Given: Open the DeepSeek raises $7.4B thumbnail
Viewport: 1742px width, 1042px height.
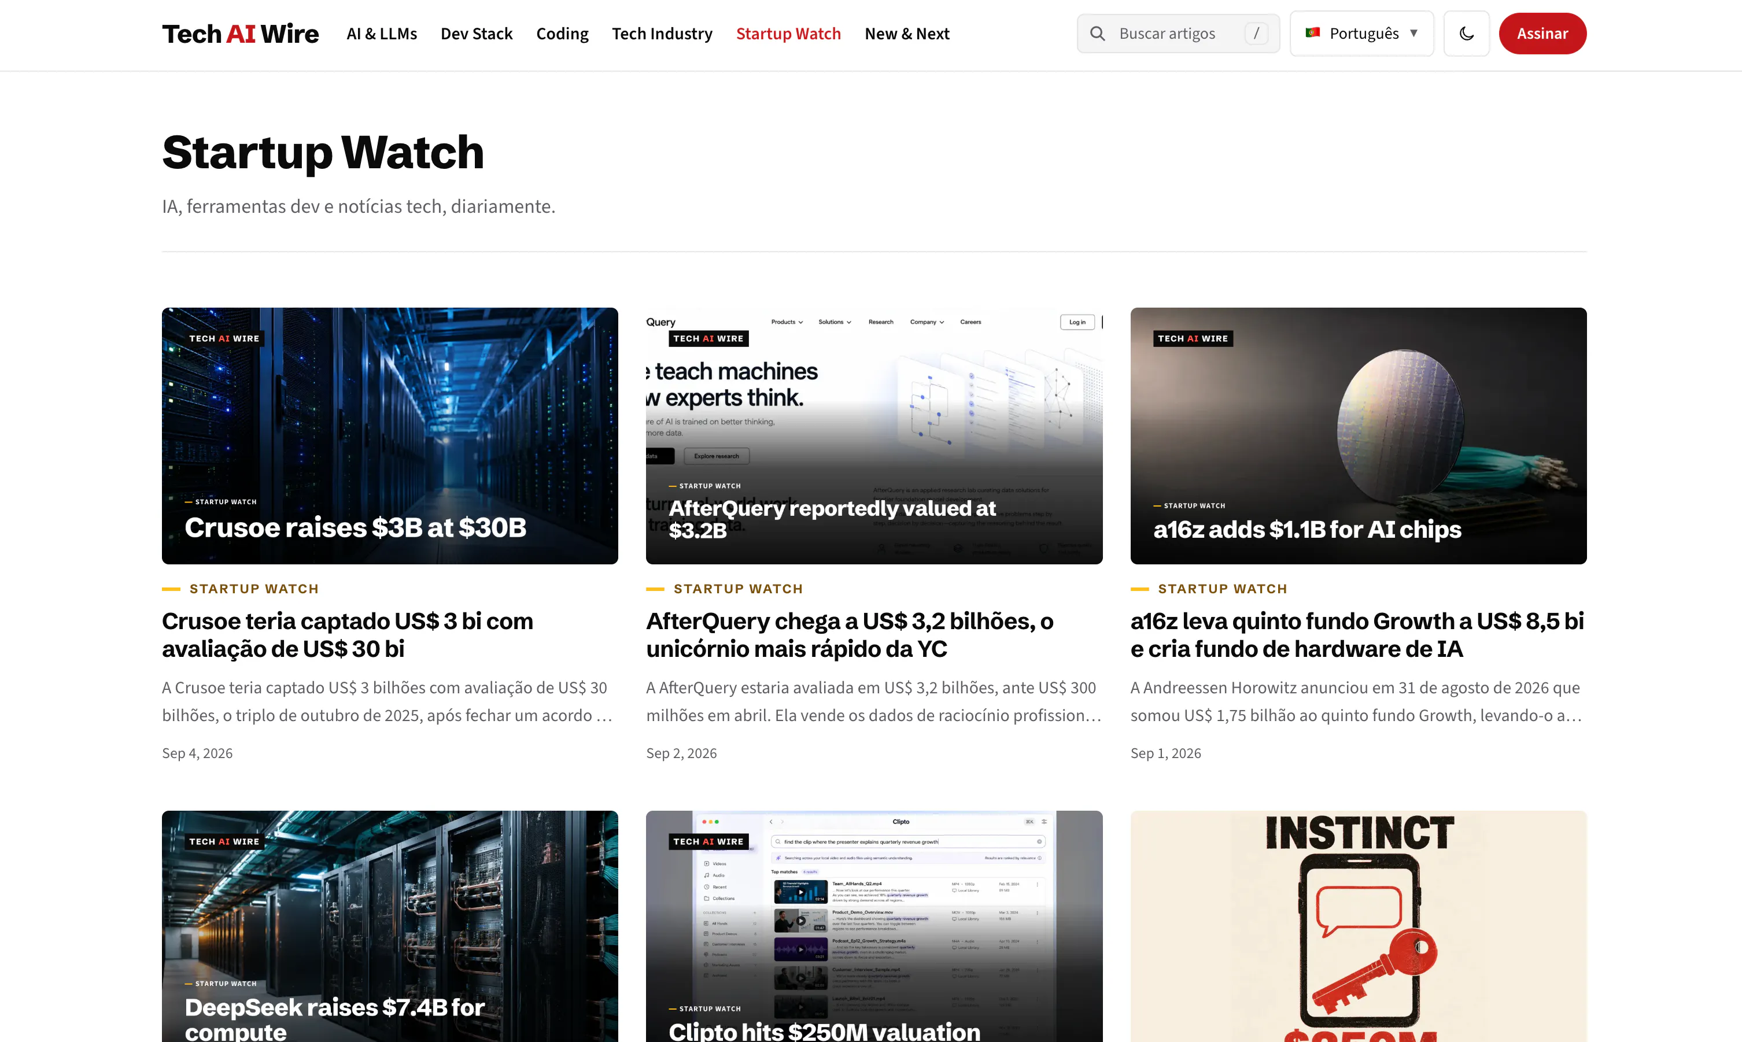Looking at the screenshot, I should coord(390,926).
